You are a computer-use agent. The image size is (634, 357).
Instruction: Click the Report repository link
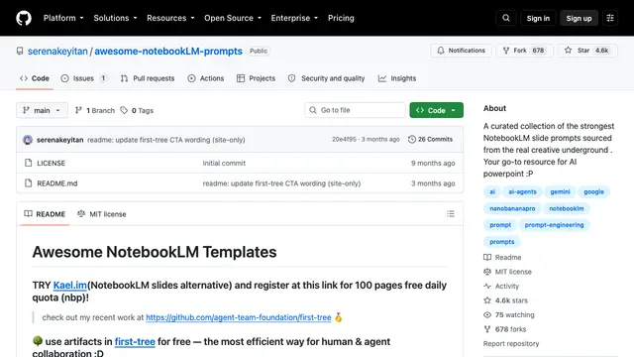point(511,343)
